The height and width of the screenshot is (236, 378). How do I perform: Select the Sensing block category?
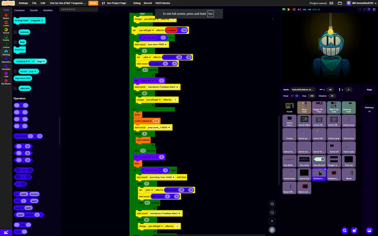pyautogui.click(x=6, y=53)
